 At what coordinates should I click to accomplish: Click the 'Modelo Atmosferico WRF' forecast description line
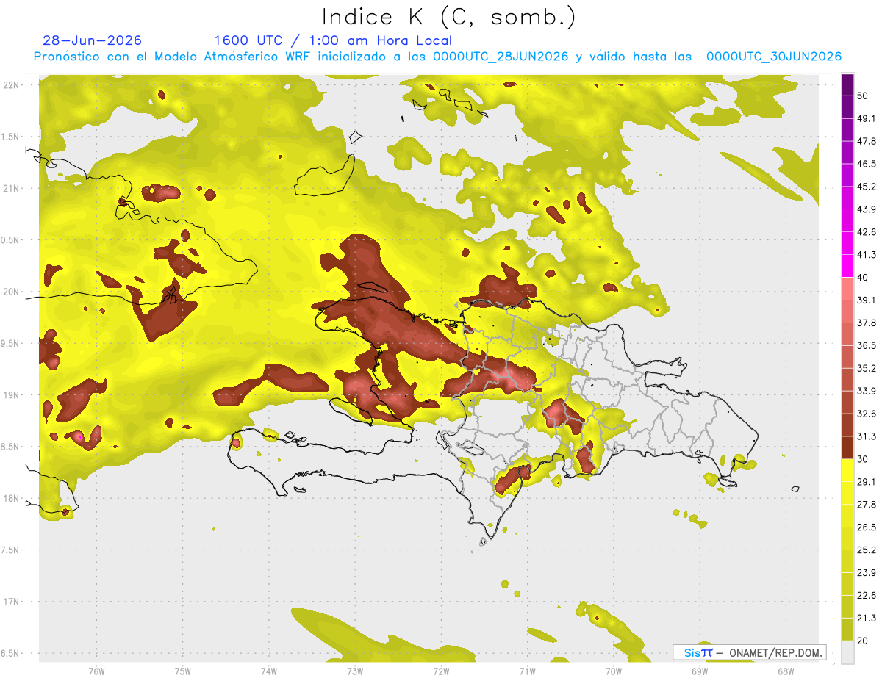click(437, 57)
